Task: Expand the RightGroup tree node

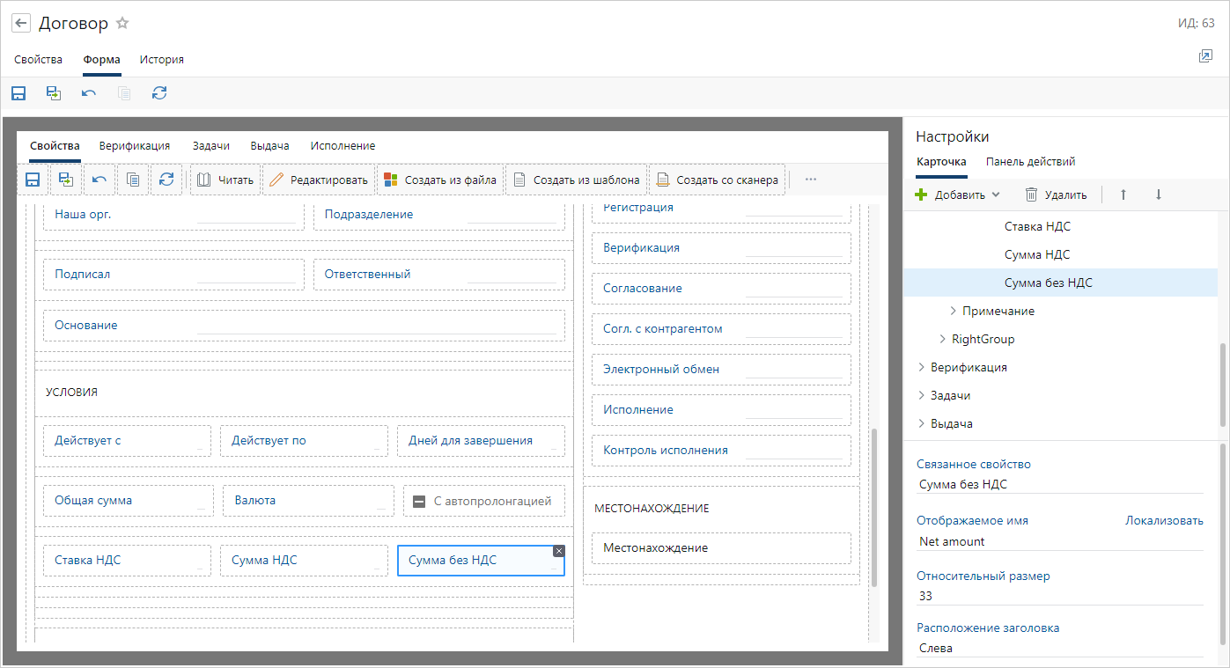Action: coord(943,339)
